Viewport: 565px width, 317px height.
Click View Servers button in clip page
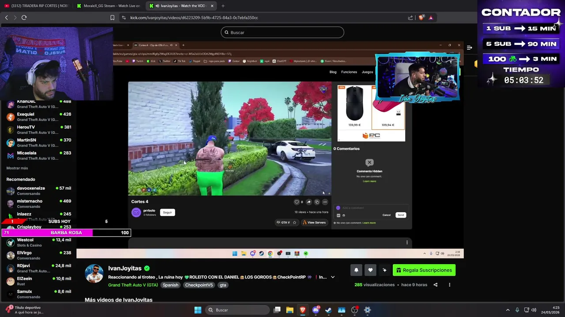(314, 222)
